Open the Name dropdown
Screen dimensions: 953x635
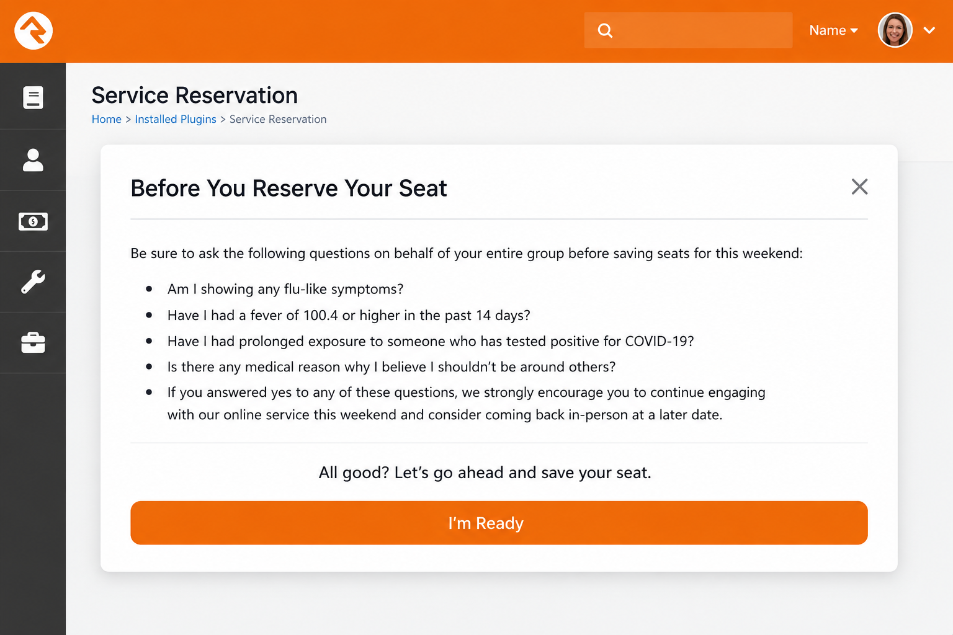pos(833,30)
